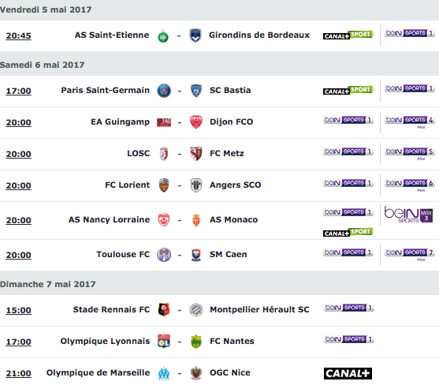439x385 pixels.
Task: Click the FC Nantes crest
Action: point(196,342)
